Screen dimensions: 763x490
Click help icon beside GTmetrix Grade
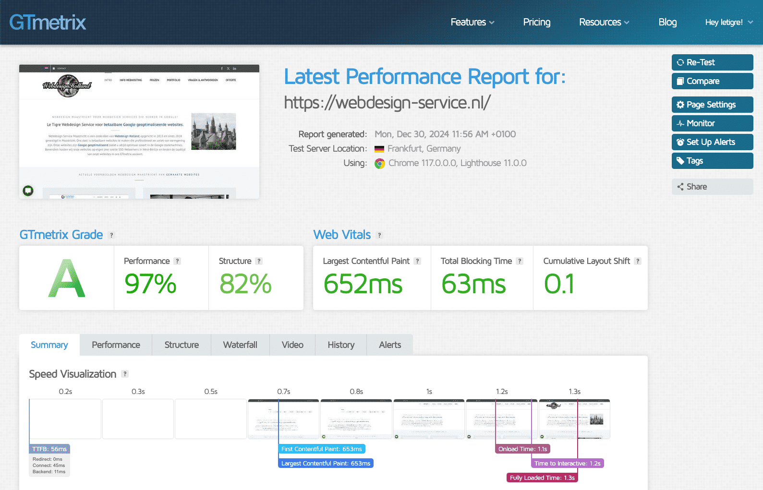[112, 235]
